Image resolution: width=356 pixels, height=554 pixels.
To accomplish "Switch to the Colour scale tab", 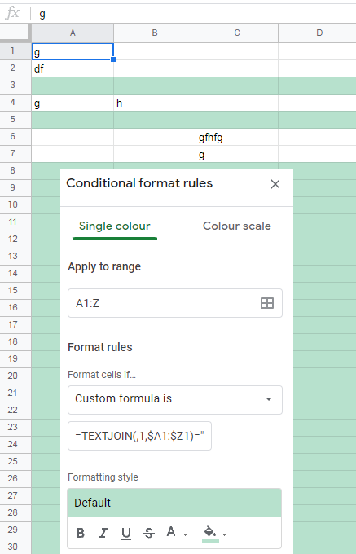I will coord(236,226).
